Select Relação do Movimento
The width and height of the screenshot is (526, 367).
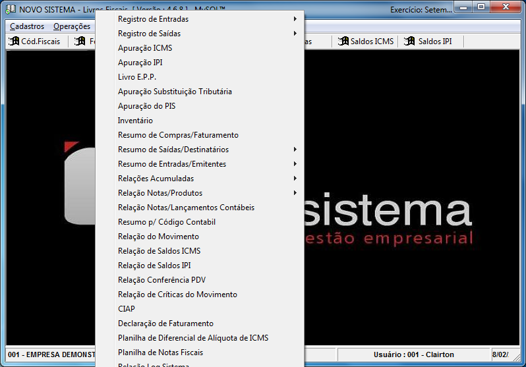(200, 237)
